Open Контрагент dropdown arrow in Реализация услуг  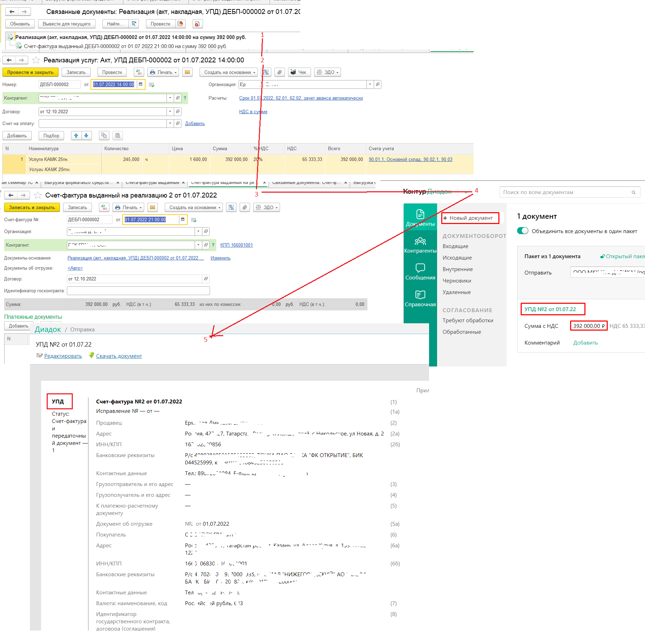[170, 98]
